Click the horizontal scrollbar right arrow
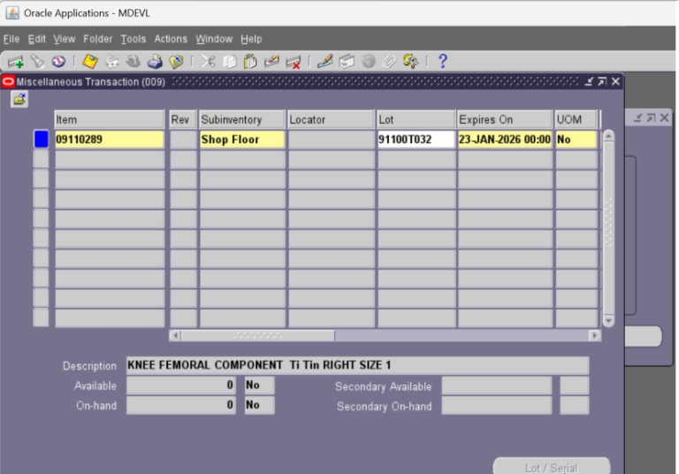 point(595,335)
